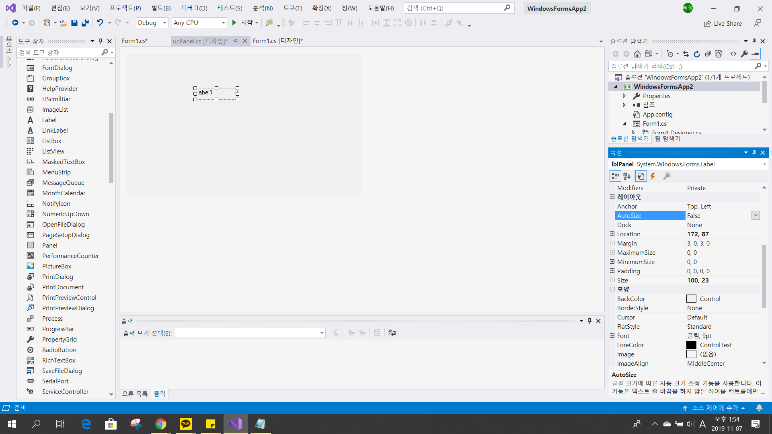Switch to Form1.cs [디자인] tab
The width and height of the screenshot is (772, 434).
277,41
